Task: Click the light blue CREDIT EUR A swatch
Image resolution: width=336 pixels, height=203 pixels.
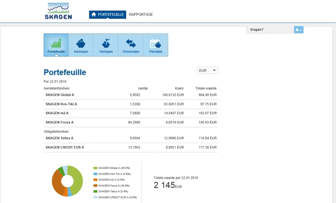Action: [95, 198]
